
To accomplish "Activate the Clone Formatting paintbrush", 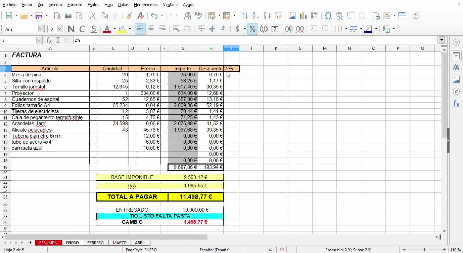I will [x=129, y=16].
